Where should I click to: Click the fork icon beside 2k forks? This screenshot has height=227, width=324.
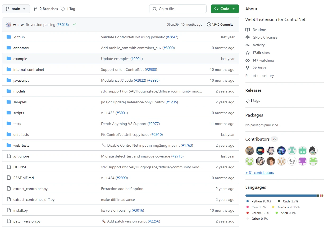coord(248,68)
